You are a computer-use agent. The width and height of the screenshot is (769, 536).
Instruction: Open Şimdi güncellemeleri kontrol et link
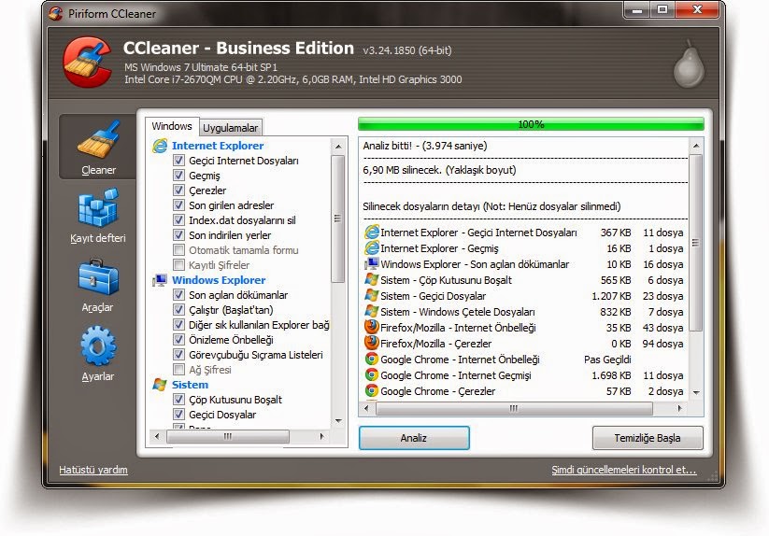(624, 470)
